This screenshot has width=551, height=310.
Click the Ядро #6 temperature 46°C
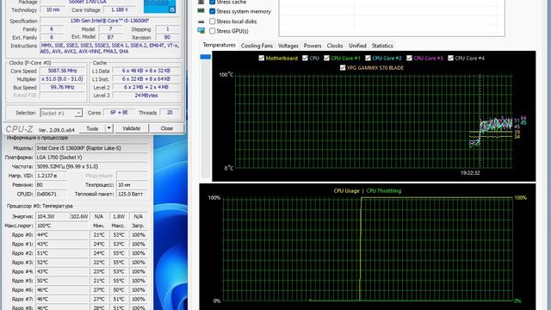pyautogui.click(x=62, y=289)
